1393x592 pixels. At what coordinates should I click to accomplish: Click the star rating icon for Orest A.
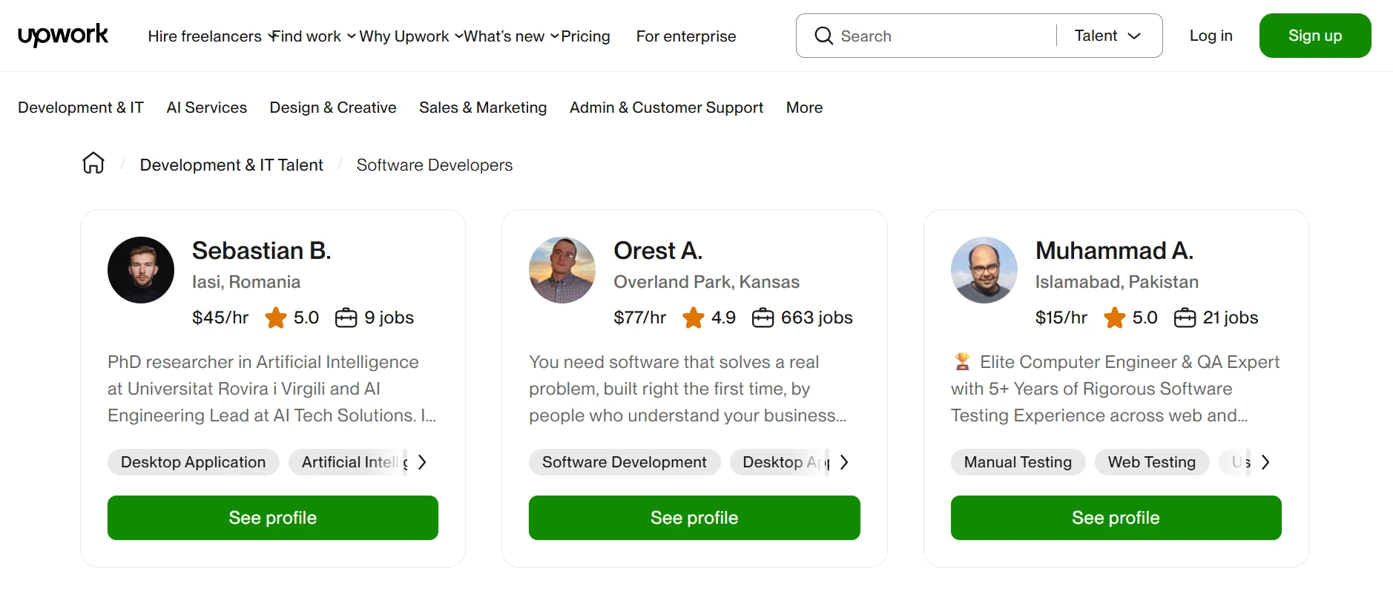click(x=694, y=318)
